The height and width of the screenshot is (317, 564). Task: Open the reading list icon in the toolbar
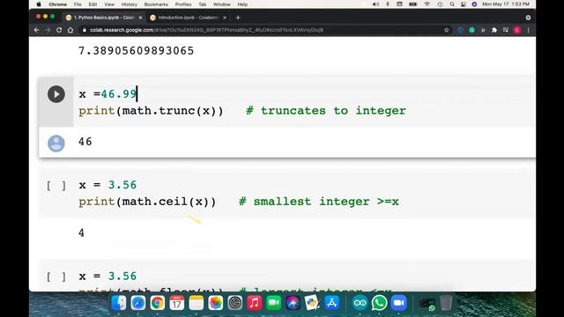(x=505, y=30)
